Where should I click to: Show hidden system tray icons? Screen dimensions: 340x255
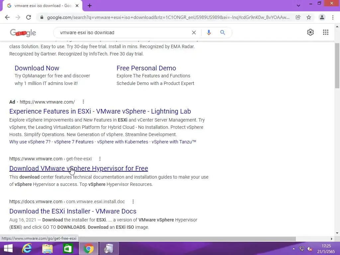[x=294, y=249]
